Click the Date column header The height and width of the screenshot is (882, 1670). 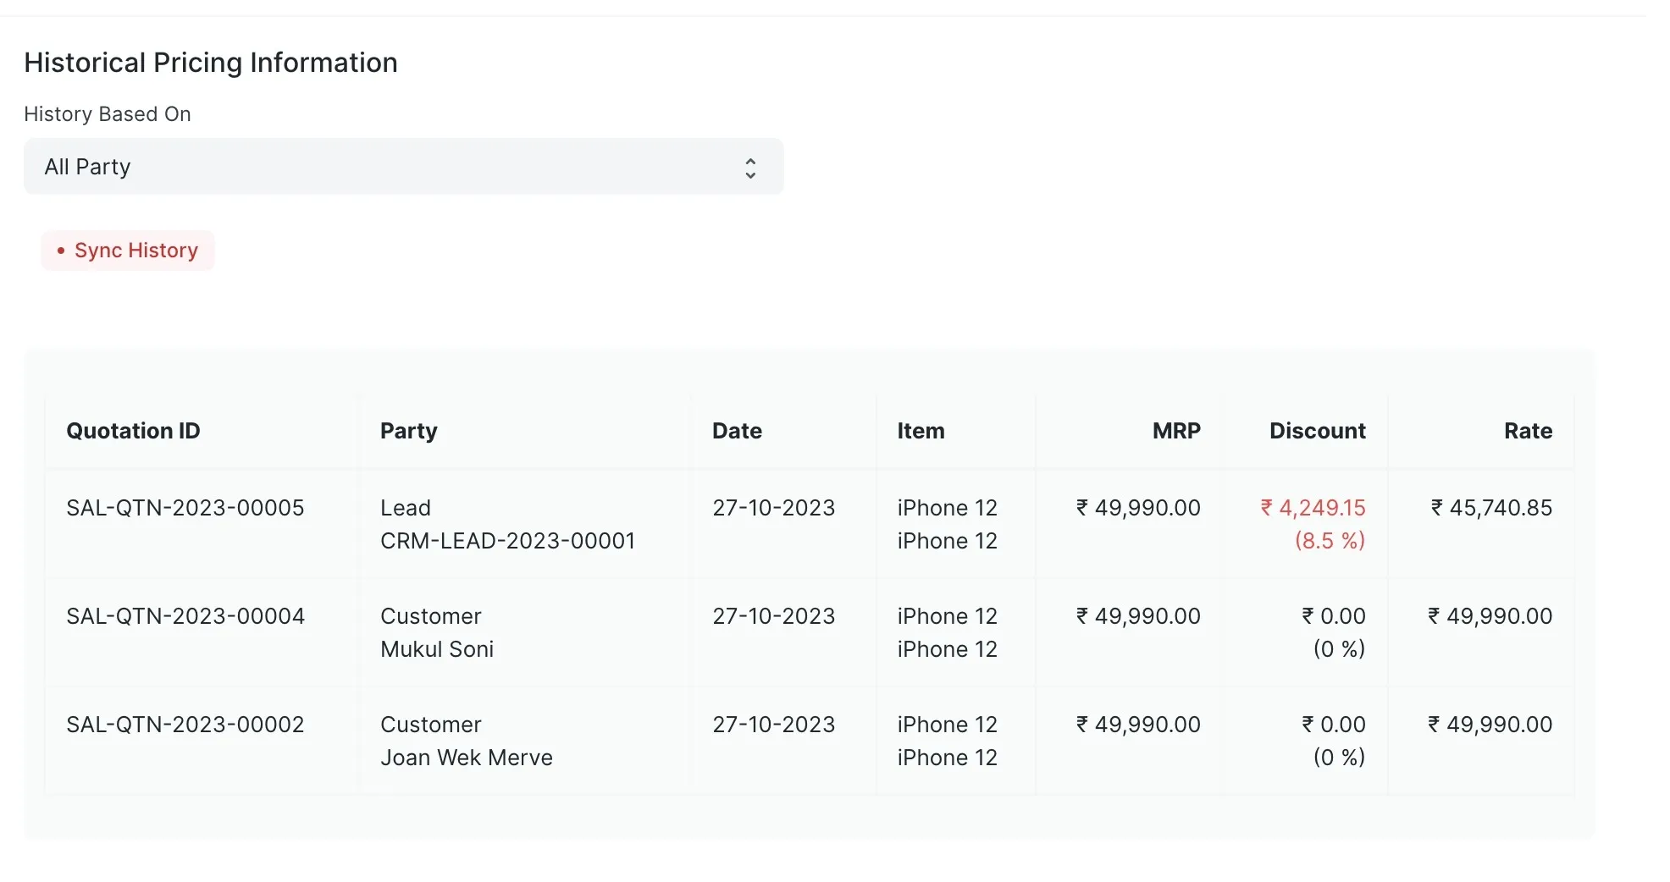point(737,431)
